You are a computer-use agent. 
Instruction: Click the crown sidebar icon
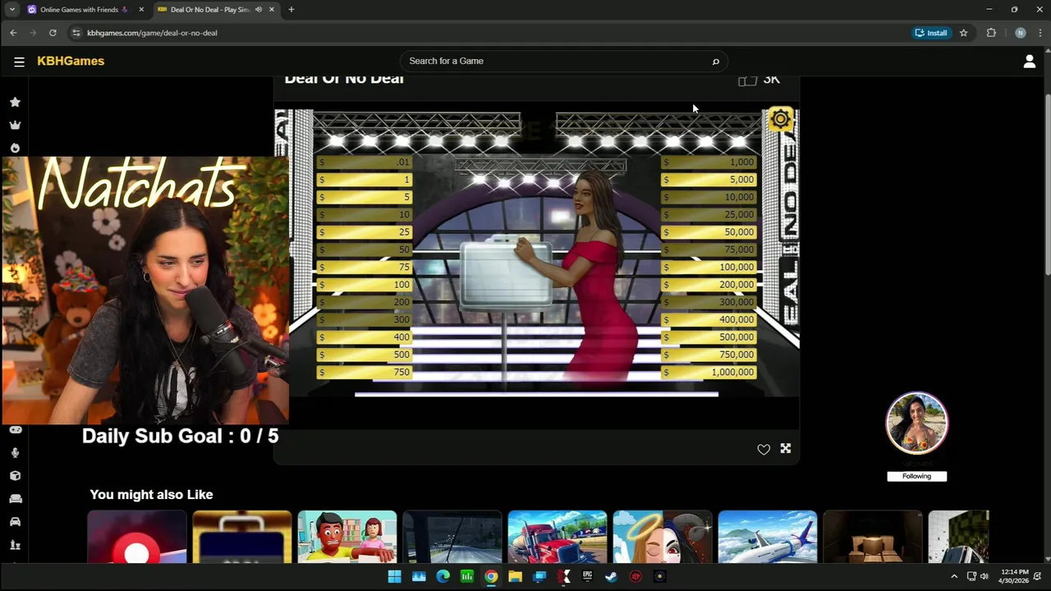tap(15, 126)
